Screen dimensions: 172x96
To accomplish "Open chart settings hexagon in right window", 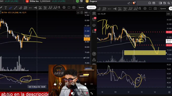I will (x=145, y=9).
